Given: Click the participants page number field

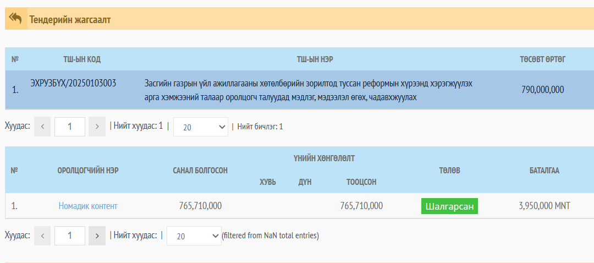Looking at the screenshot, I should coord(70,235).
